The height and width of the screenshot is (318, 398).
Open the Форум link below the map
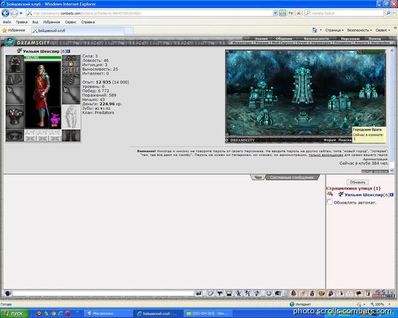pyautogui.click(x=330, y=140)
